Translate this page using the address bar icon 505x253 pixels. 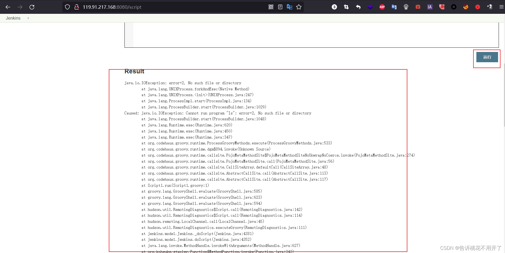(290, 7)
